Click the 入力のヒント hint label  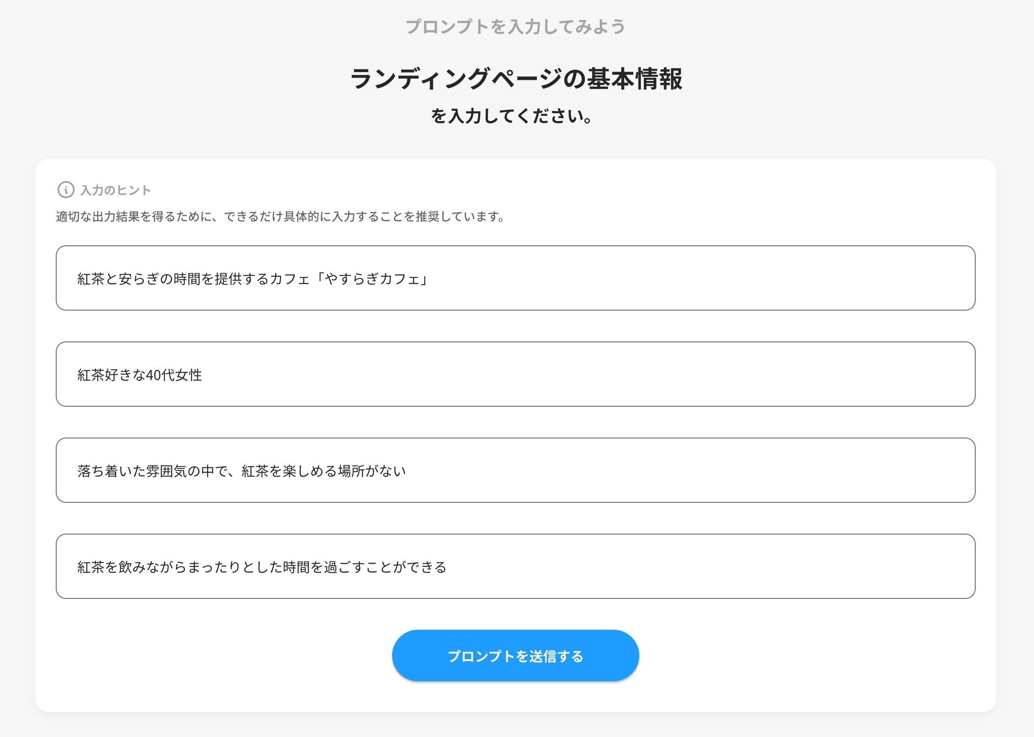(115, 190)
